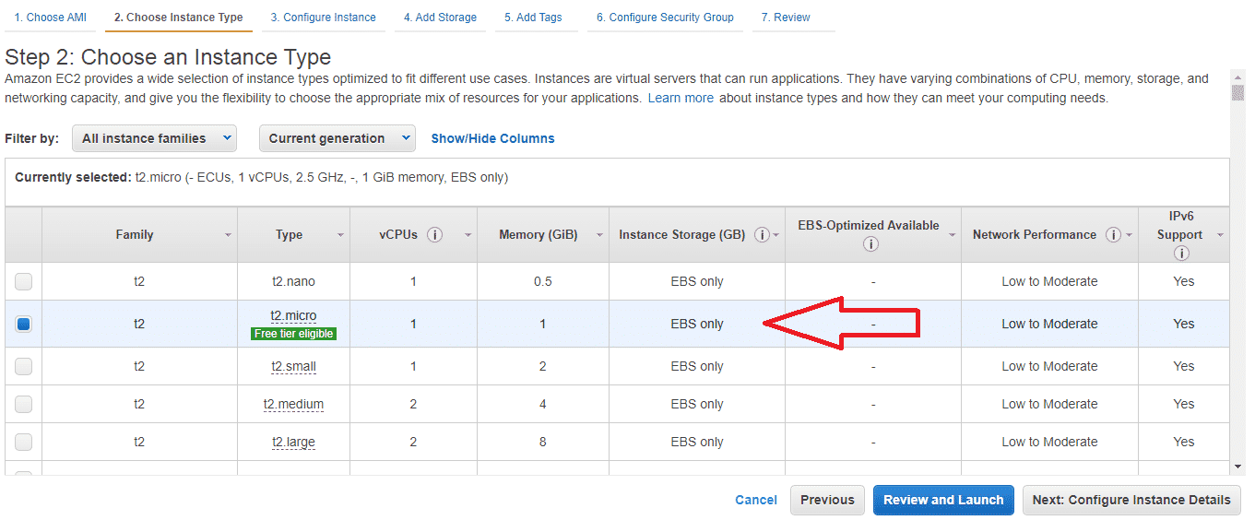The width and height of the screenshot is (1255, 532).
Task: Click the IPv6 Yes cell for t2.small
Action: 1184,366
